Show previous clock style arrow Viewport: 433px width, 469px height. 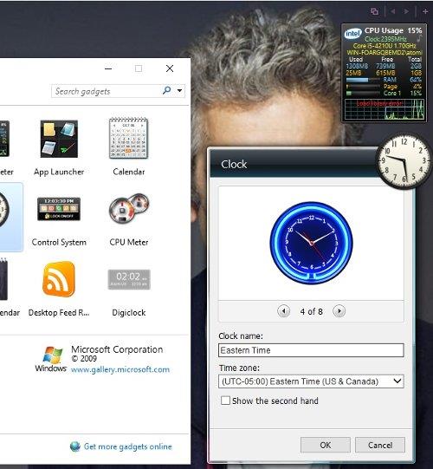coord(283,311)
